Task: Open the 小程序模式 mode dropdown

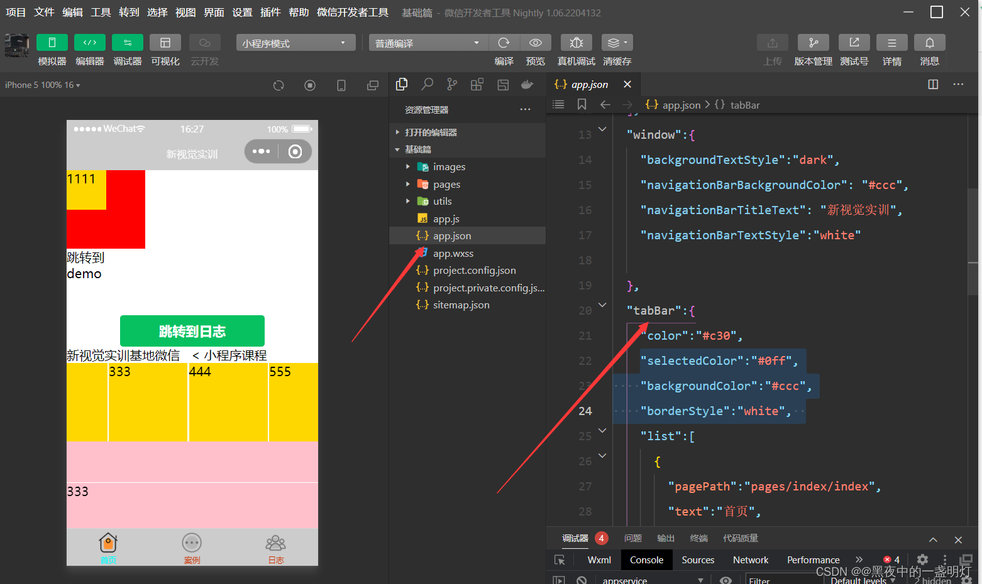Action: [x=295, y=43]
